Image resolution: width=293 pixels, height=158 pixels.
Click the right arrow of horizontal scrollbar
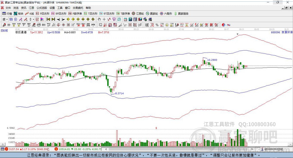coord(252,149)
